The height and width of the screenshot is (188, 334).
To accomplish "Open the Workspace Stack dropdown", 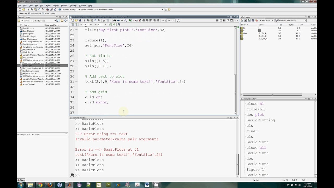I will pyautogui.click(x=269, y=20).
